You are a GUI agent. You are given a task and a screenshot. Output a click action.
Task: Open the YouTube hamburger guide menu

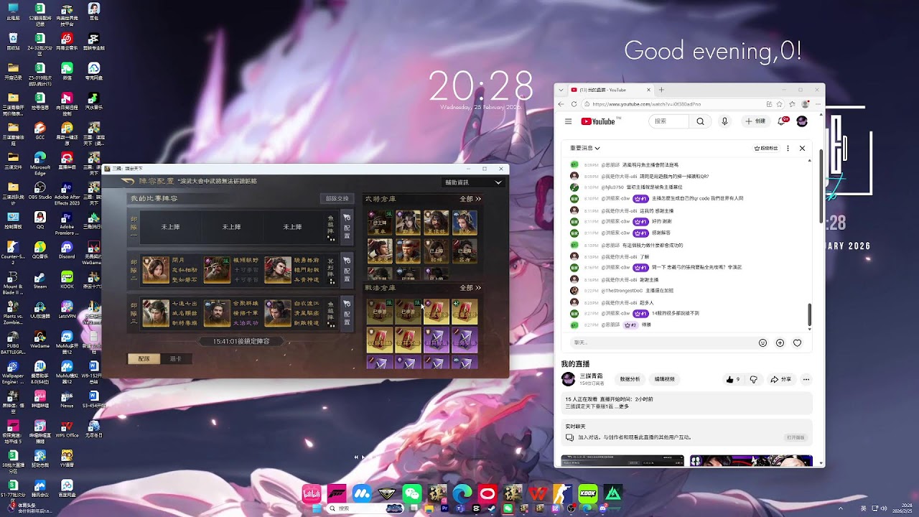click(x=568, y=121)
